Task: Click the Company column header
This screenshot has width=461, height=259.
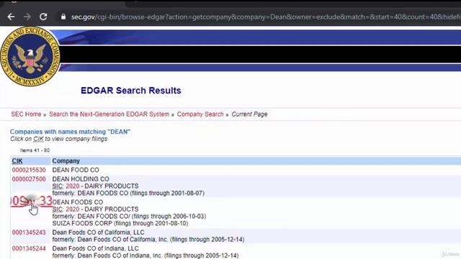Action: pyautogui.click(x=66, y=161)
